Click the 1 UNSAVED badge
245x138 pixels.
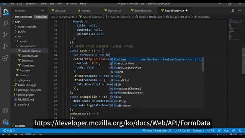pos(41,17)
